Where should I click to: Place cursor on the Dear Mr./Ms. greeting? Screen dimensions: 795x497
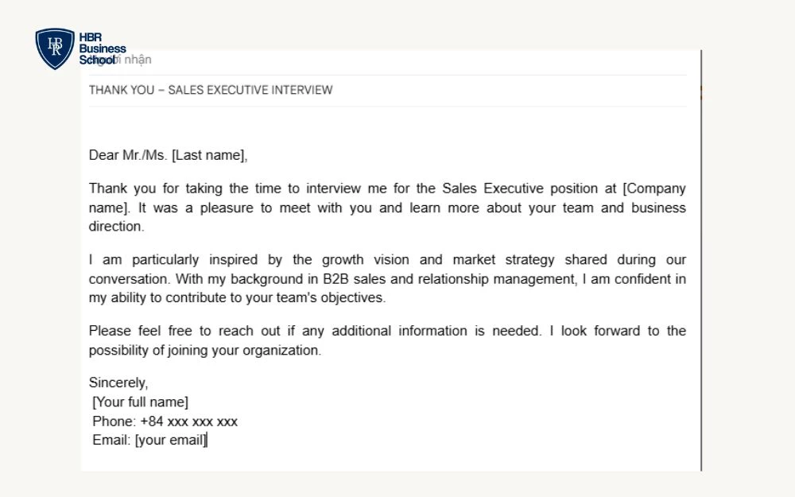(x=128, y=155)
